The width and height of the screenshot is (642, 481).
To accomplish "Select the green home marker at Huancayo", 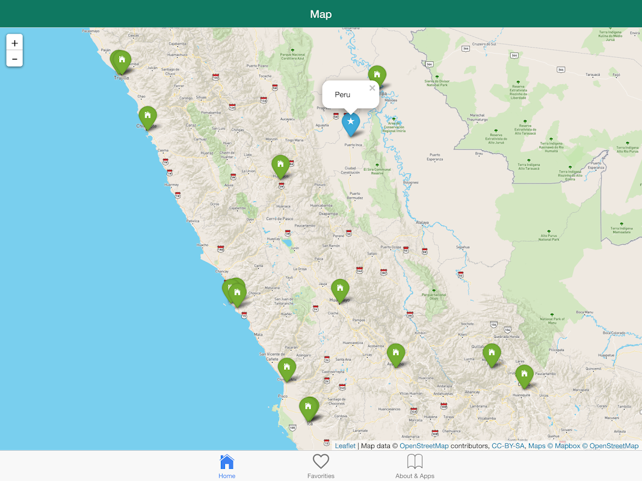I will point(340,291).
